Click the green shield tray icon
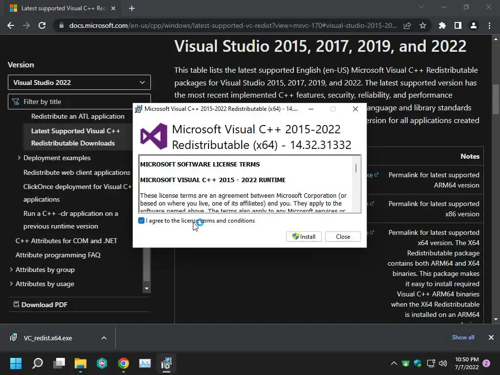 [x=406, y=363]
